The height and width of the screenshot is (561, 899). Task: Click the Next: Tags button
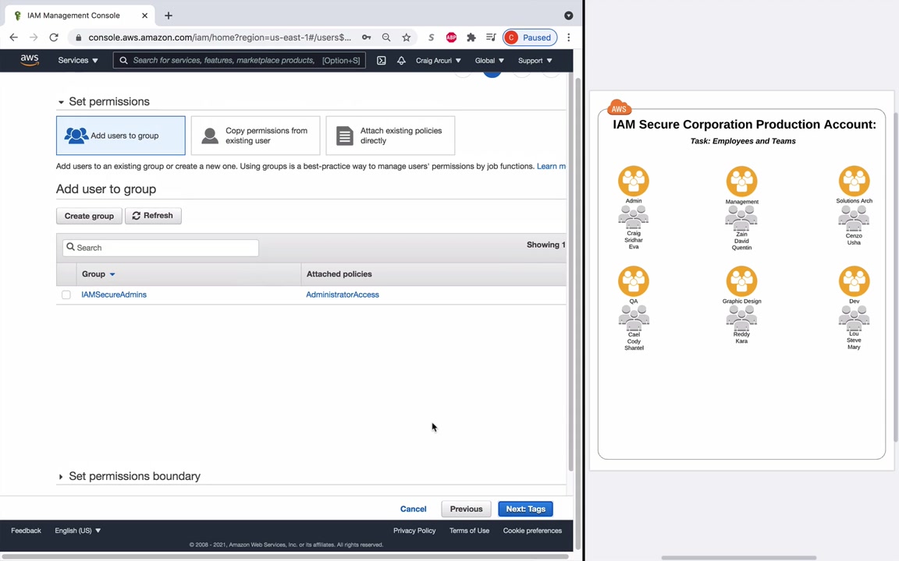[525, 509]
